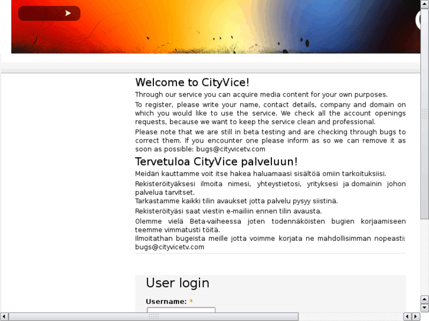Click bugs@cityvicetv.com in the English paragraph
This screenshot has height=321, width=429.
click(231, 149)
